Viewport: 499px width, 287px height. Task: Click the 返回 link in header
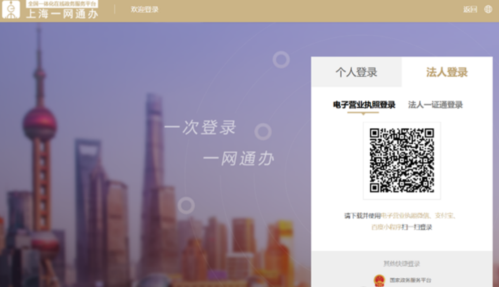470,9
